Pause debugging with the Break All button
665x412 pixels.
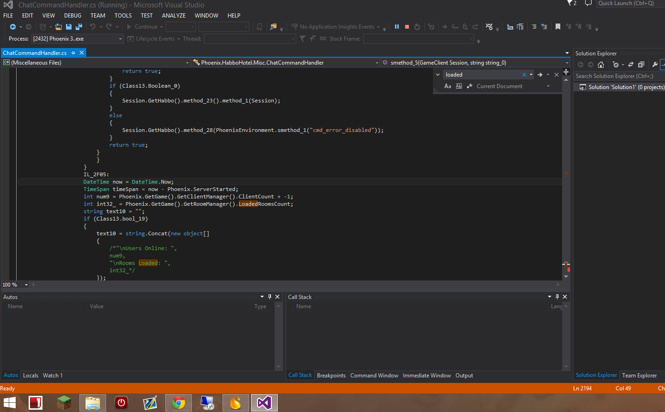(396, 27)
